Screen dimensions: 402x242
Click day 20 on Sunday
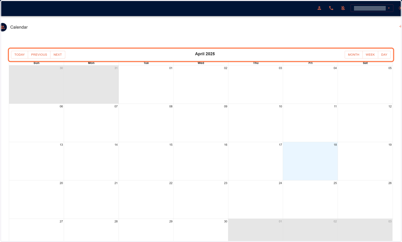coord(37,200)
